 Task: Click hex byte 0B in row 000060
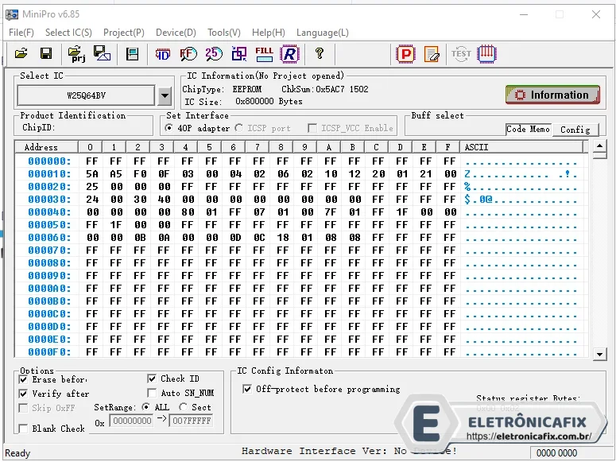pos(140,238)
